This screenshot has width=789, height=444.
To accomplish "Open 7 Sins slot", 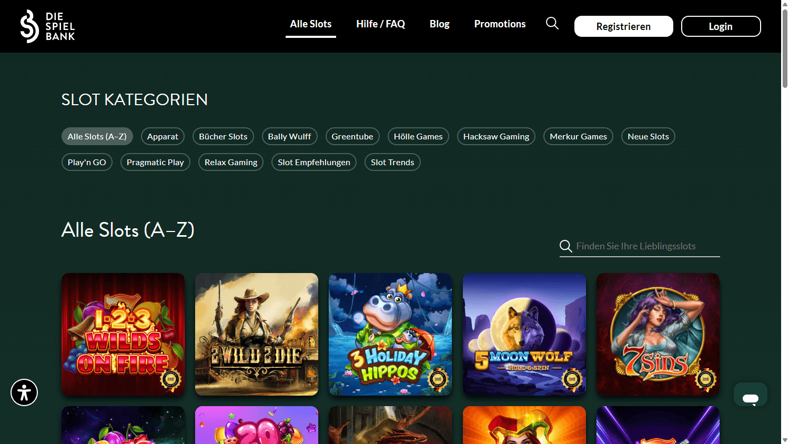I will click(x=658, y=334).
